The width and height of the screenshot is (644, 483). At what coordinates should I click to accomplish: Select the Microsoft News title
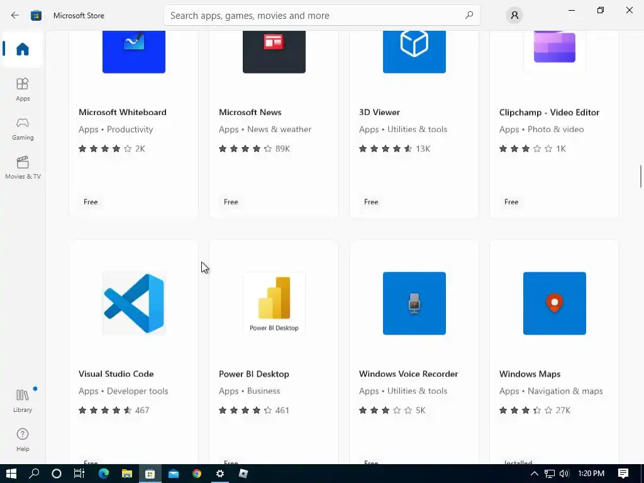pos(250,112)
